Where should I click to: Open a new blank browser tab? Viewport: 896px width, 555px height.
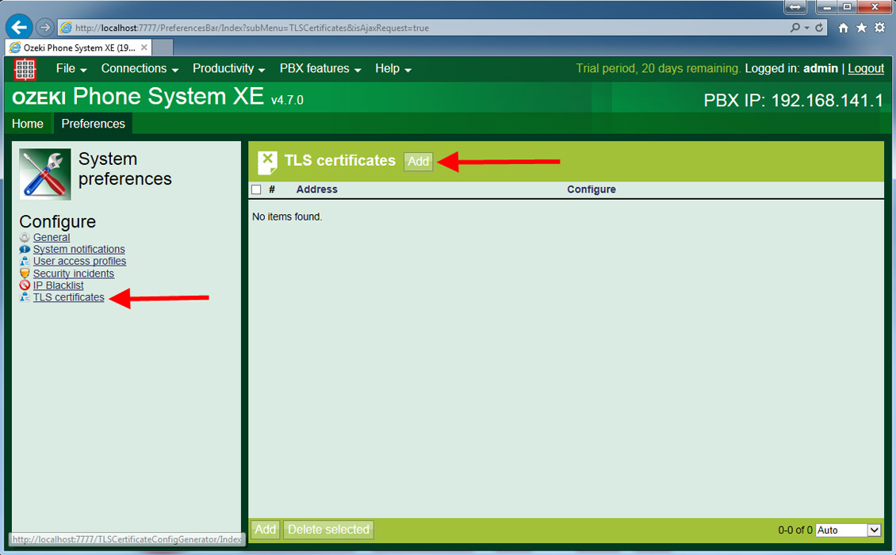(163, 48)
